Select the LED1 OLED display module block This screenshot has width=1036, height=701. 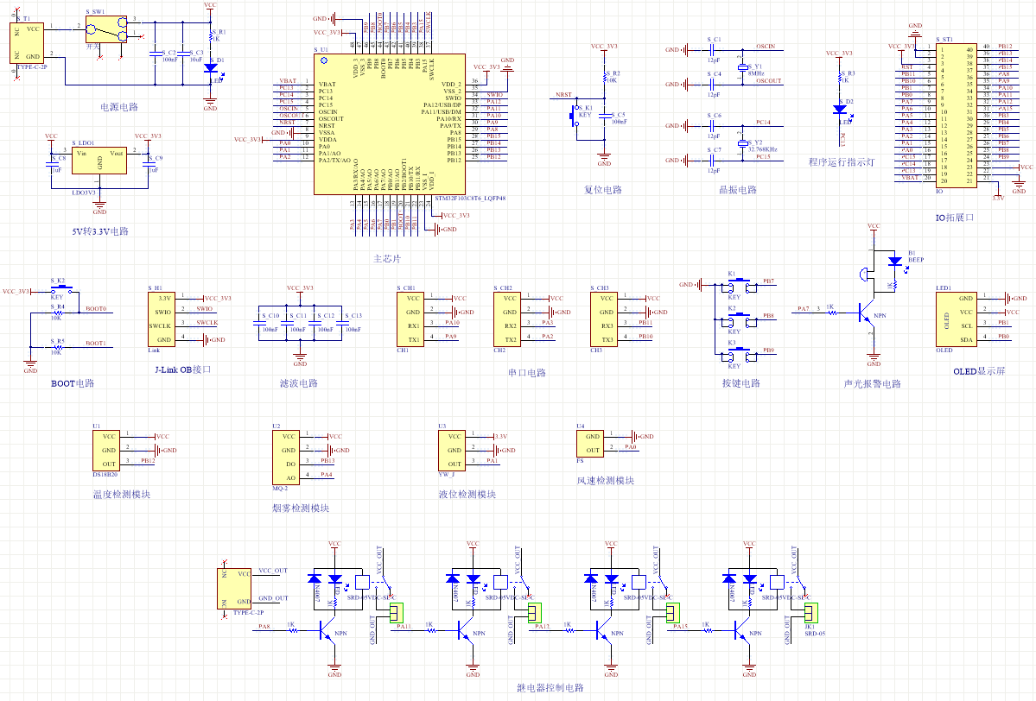coord(956,319)
